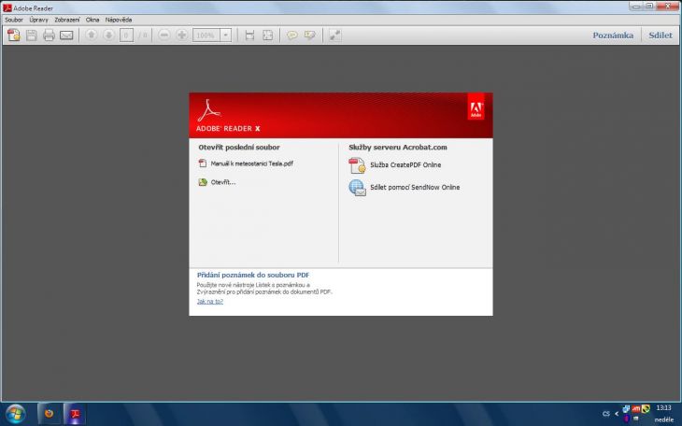Click Sdílet pomocí SendNow Online

[x=415, y=187]
